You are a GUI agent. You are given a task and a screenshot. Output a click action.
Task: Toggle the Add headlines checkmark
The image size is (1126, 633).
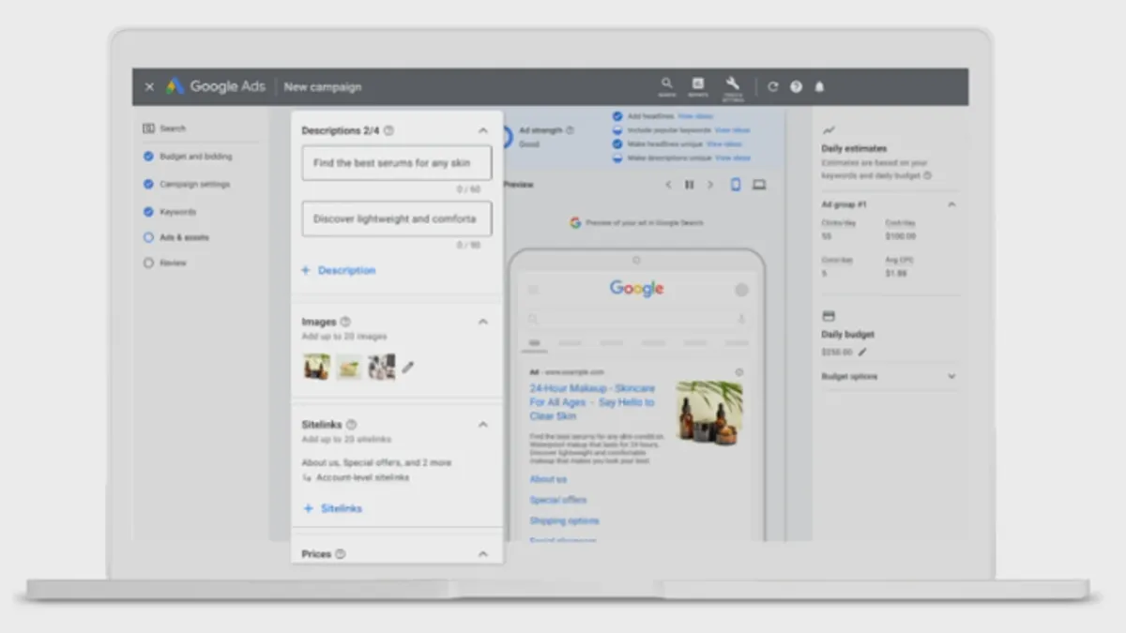pyautogui.click(x=617, y=116)
